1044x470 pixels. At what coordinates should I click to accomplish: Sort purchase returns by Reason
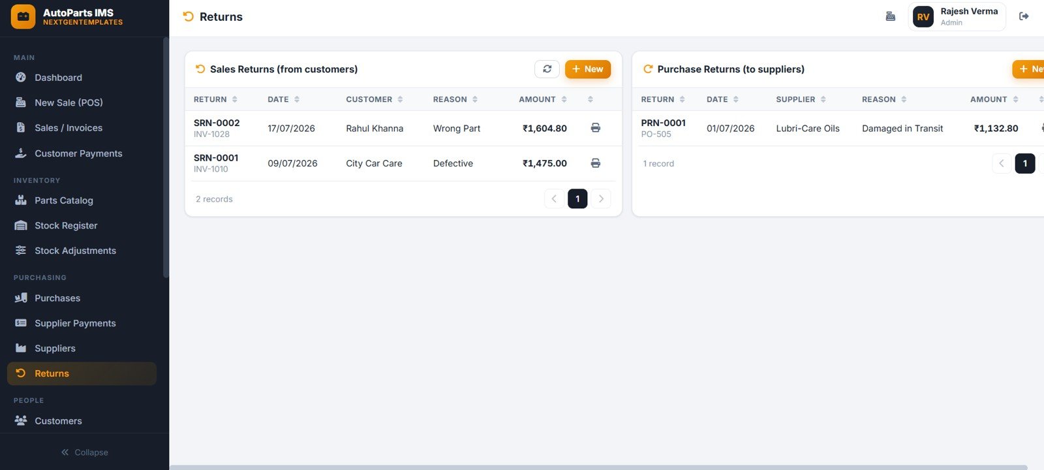point(884,100)
